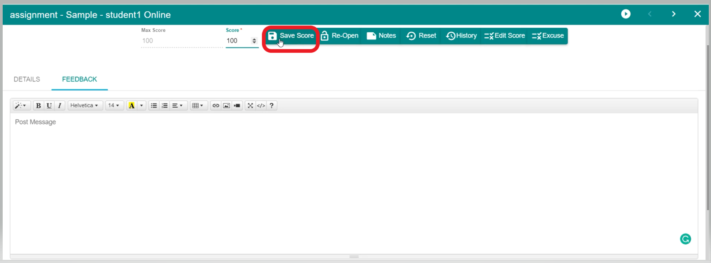Insert a link using the link icon
The height and width of the screenshot is (263, 711).
coord(216,106)
